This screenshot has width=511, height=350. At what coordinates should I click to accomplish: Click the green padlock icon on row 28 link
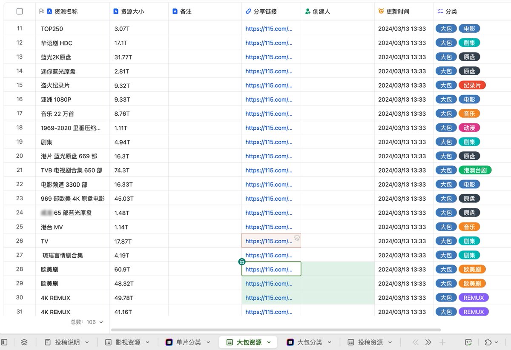242,262
